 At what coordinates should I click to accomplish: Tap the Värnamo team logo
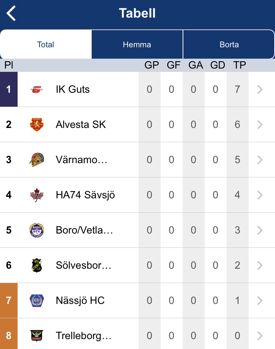(37, 160)
